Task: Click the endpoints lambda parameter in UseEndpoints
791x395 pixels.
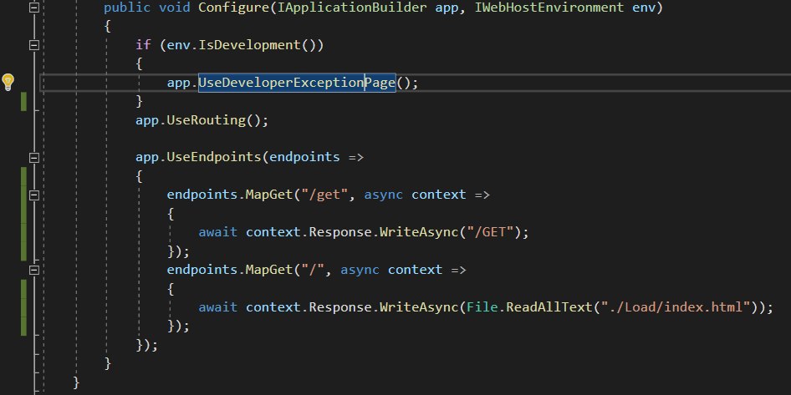Action: coord(304,157)
